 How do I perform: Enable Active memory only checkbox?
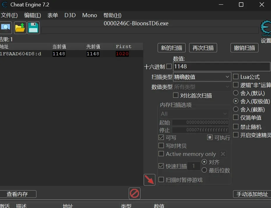161,154
